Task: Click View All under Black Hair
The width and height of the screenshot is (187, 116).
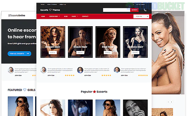Action: tap(80, 53)
